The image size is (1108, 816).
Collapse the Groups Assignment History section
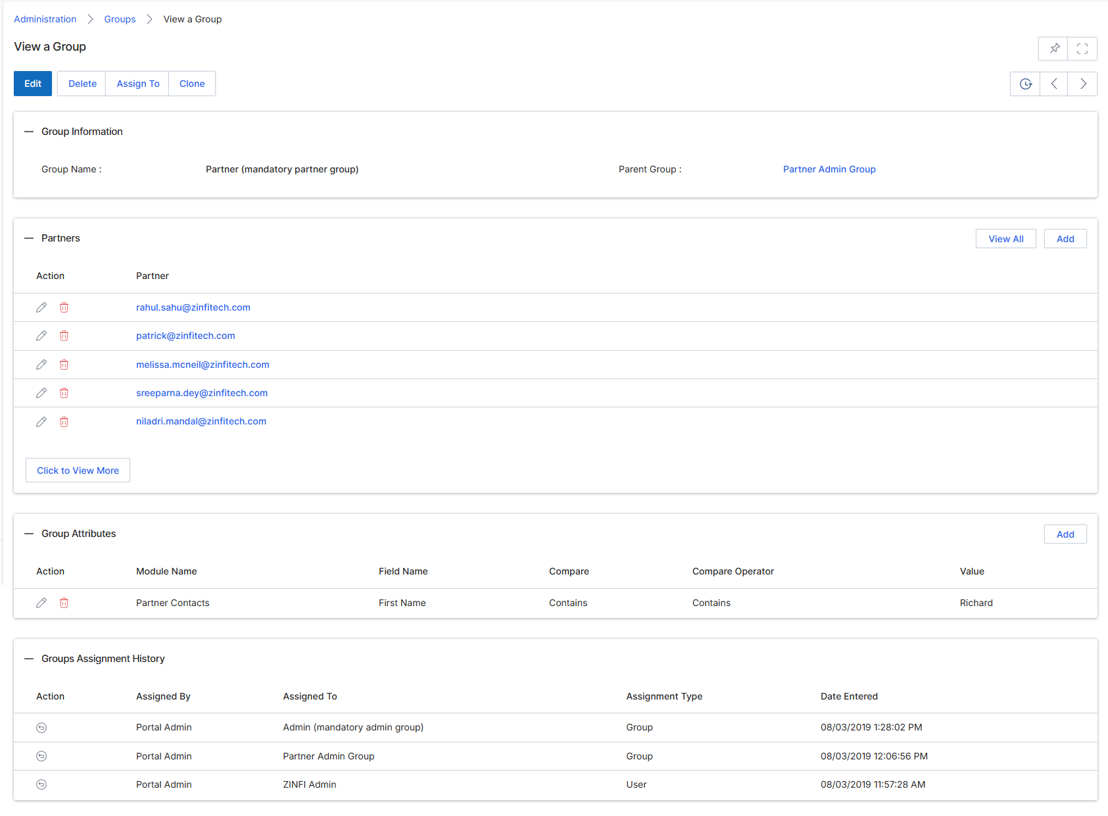[29, 659]
